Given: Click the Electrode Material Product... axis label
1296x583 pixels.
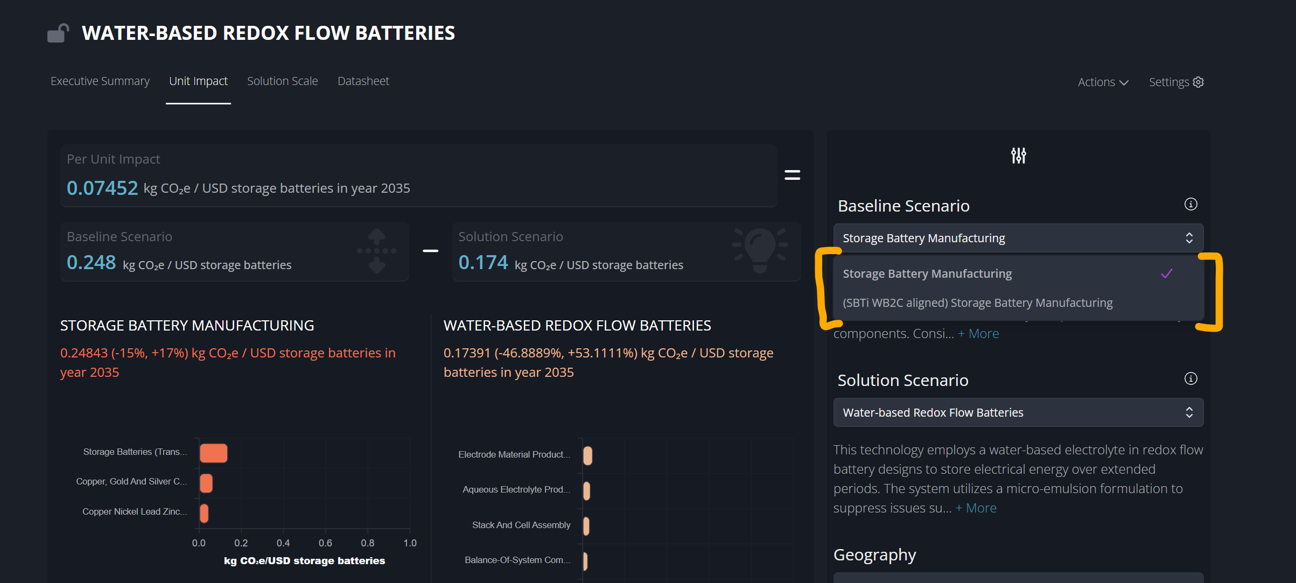Looking at the screenshot, I should pyautogui.click(x=514, y=455).
